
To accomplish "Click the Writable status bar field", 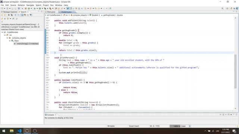I will pos(111,126).
